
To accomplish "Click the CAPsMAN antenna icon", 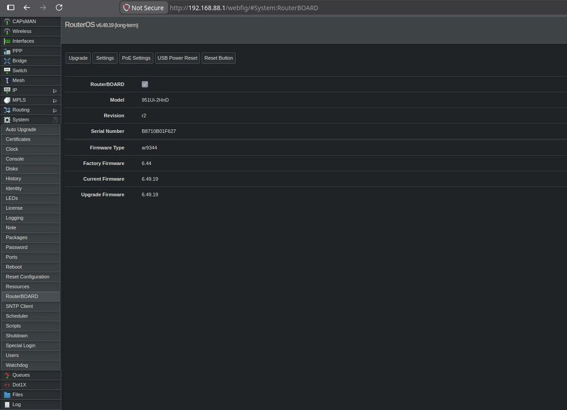I will [x=7, y=22].
